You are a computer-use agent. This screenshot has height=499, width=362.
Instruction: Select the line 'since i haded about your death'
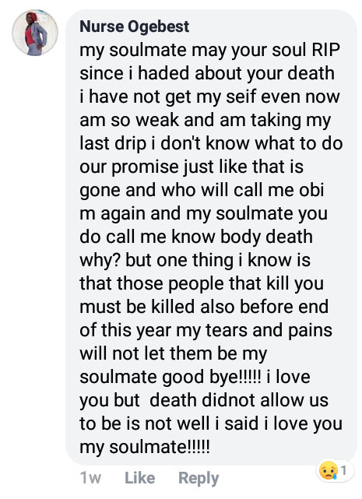tap(207, 73)
